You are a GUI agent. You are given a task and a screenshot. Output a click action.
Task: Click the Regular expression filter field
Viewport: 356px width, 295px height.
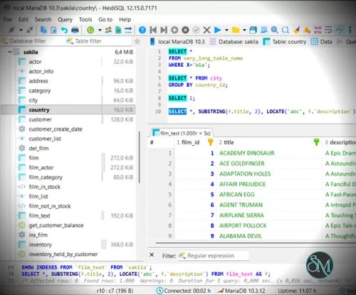pos(214,256)
